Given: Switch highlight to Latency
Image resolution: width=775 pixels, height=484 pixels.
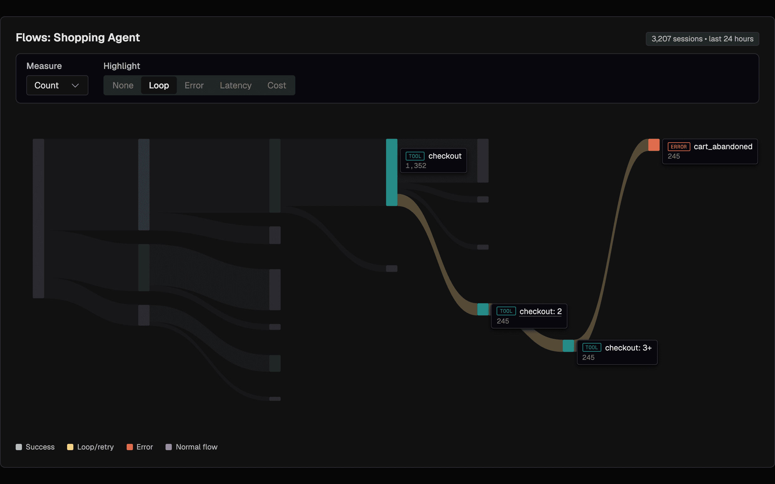Looking at the screenshot, I should click(236, 85).
